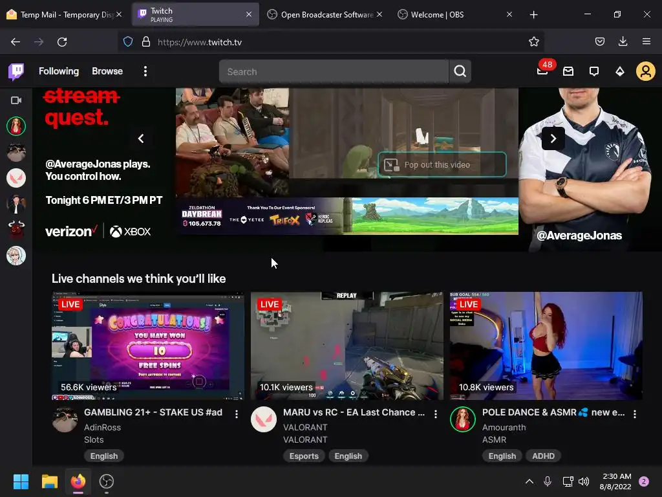
Task: Open ASMR category link
Action: [494, 439]
